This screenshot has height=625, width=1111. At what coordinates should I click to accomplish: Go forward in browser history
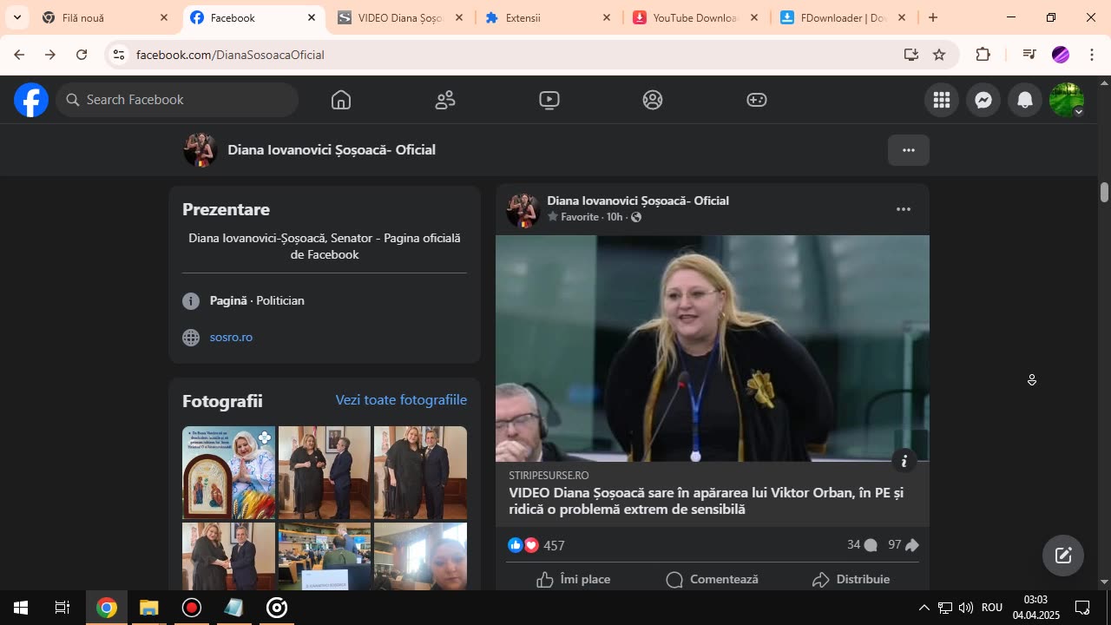[x=50, y=55]
